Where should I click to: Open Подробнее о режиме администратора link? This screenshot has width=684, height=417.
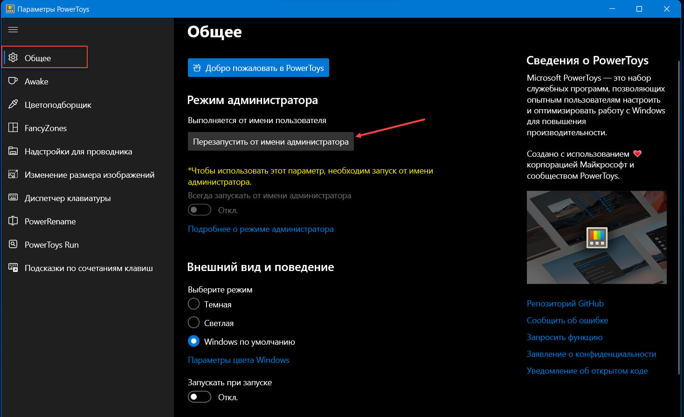click(x=261, y=229)
